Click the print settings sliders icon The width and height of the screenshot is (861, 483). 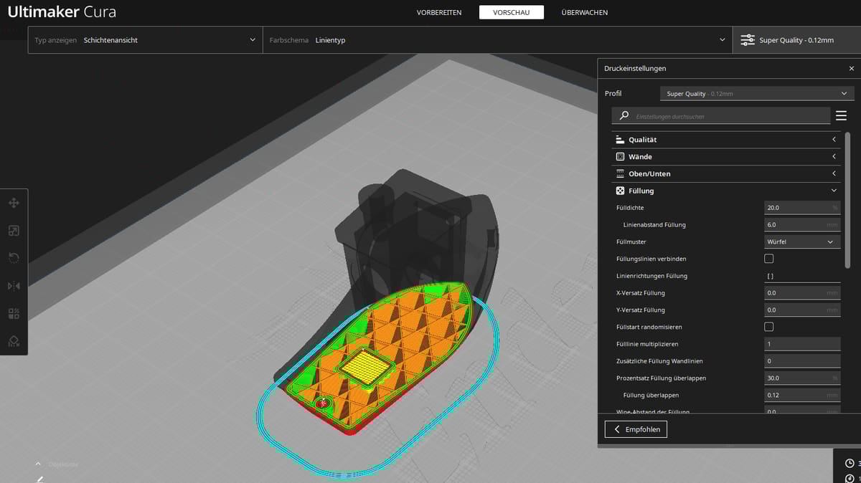tap(748, 40)
